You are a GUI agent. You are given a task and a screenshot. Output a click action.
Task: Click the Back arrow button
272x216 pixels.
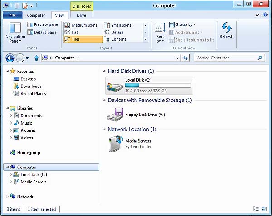click(x=10, y=58)
